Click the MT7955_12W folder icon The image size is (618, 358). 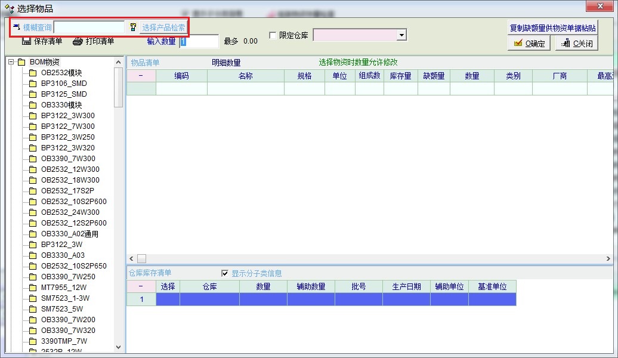pyautogui.click(x=33, y=288)
